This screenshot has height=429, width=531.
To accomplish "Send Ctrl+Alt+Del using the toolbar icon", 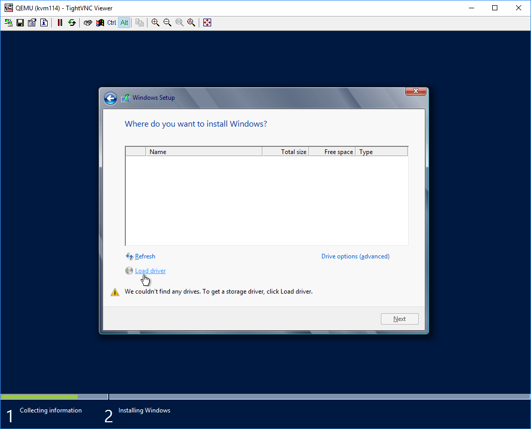I will pyautogui.click(x=87, y=23).
